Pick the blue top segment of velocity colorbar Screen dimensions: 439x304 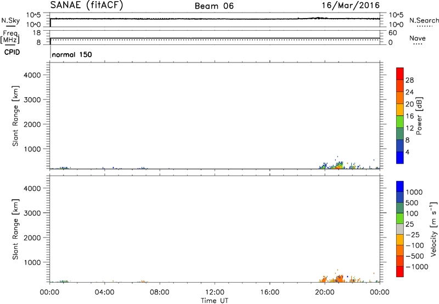click(x=400, y=187)
